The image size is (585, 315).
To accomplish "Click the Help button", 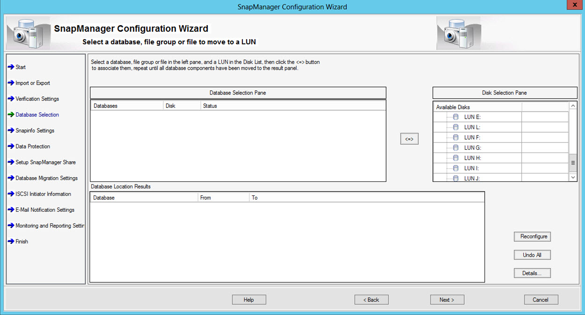I will 249,300.
